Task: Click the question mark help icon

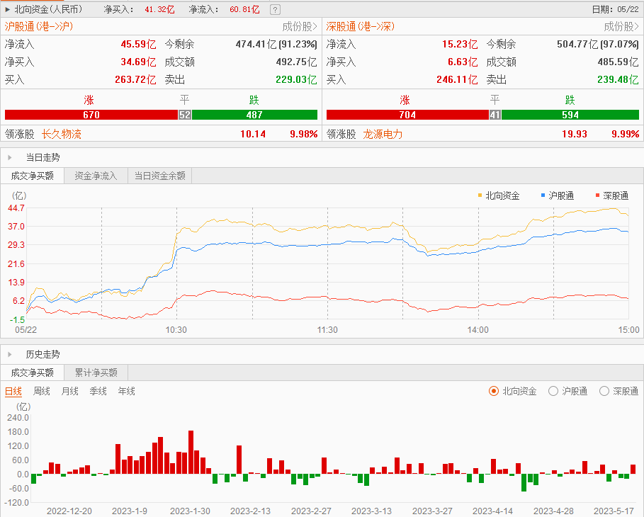Action: point(275,10)
